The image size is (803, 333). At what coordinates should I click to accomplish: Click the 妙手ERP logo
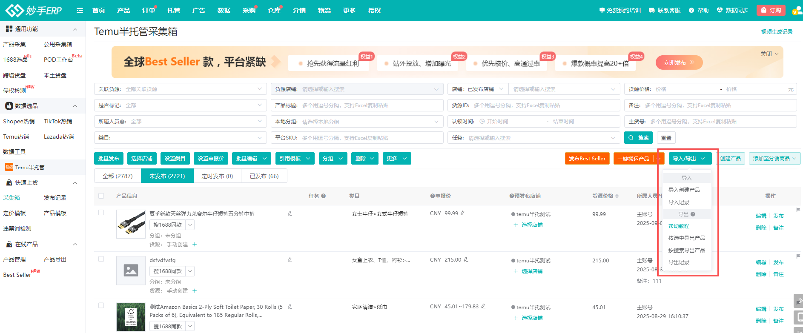click(x=34, y=10)
